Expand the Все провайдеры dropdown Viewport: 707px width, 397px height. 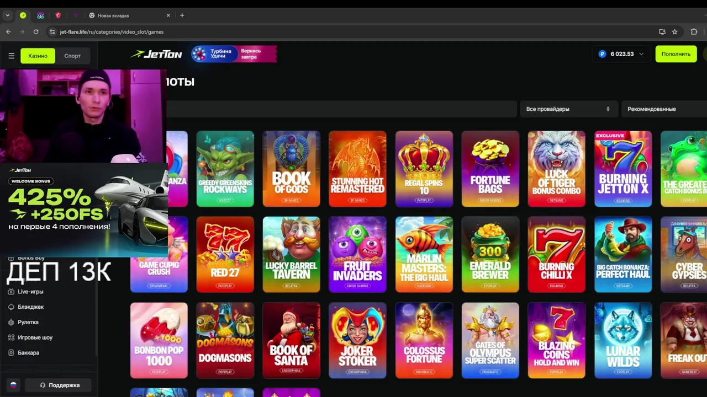click(x=568, y=109)
